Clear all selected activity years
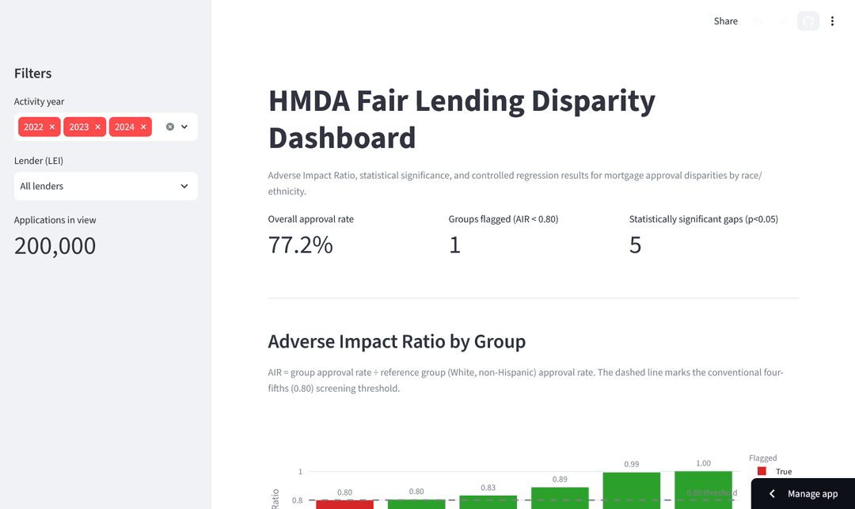855x509 pixels. (x=170, y=127)
